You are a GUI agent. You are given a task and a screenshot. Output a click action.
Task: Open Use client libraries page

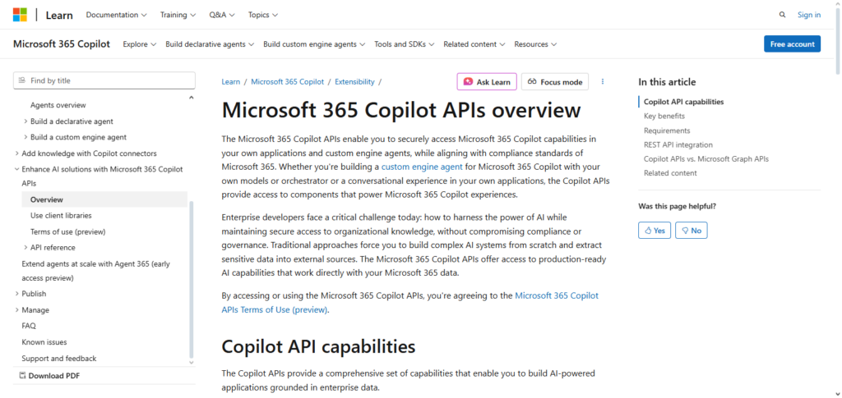(x=61, y=215)
